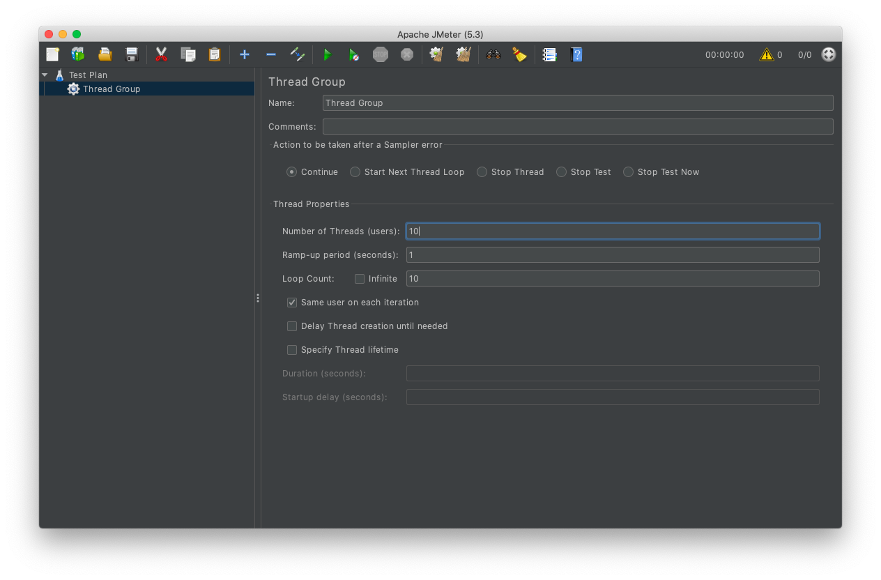Start the test with green play icon
881x580 pixels.
click(328, 54)
